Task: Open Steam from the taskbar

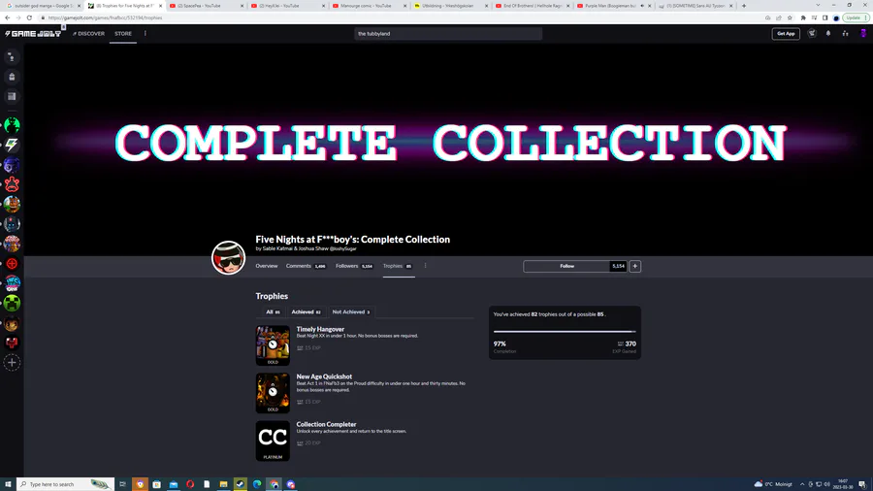Action: pos(240,484)
